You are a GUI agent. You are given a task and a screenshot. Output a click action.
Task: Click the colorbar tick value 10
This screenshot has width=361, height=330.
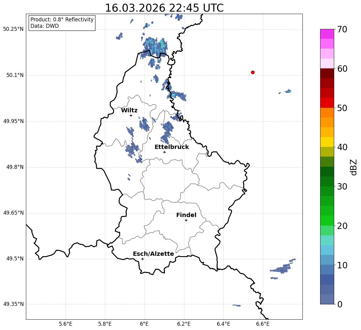pyautogui.click(x=342, y=265)
